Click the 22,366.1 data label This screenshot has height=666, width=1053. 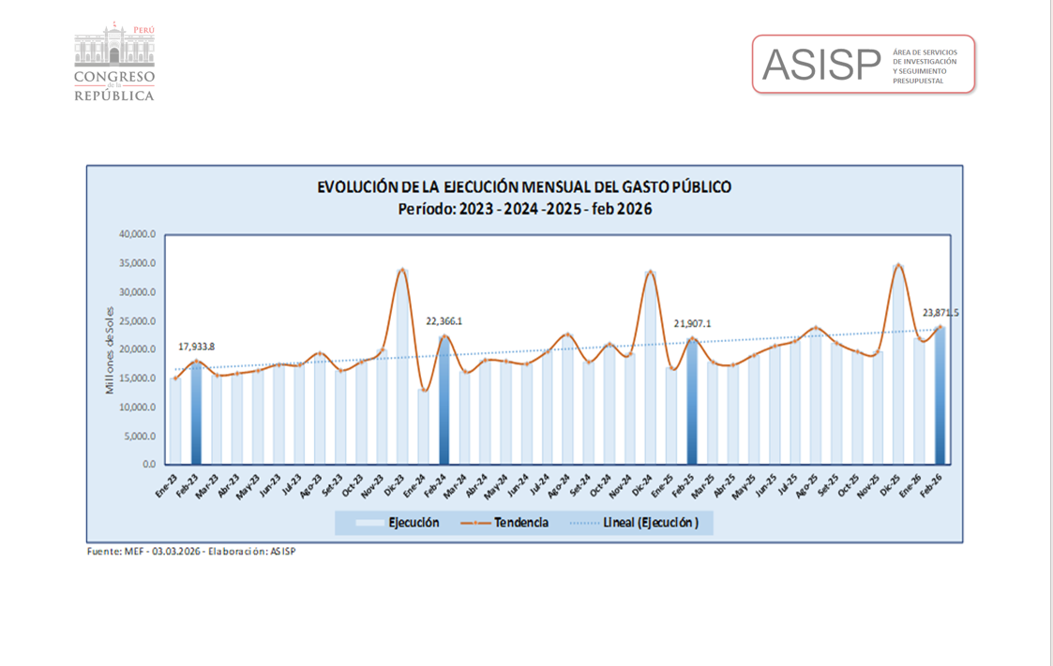tap(444, 321)
